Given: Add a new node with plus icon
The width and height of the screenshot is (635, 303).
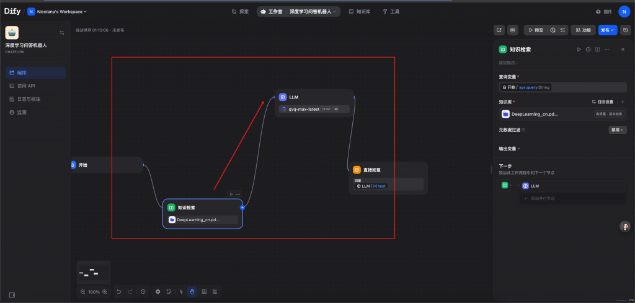Looking at the screenshot, I should click(x=158, y=291).
